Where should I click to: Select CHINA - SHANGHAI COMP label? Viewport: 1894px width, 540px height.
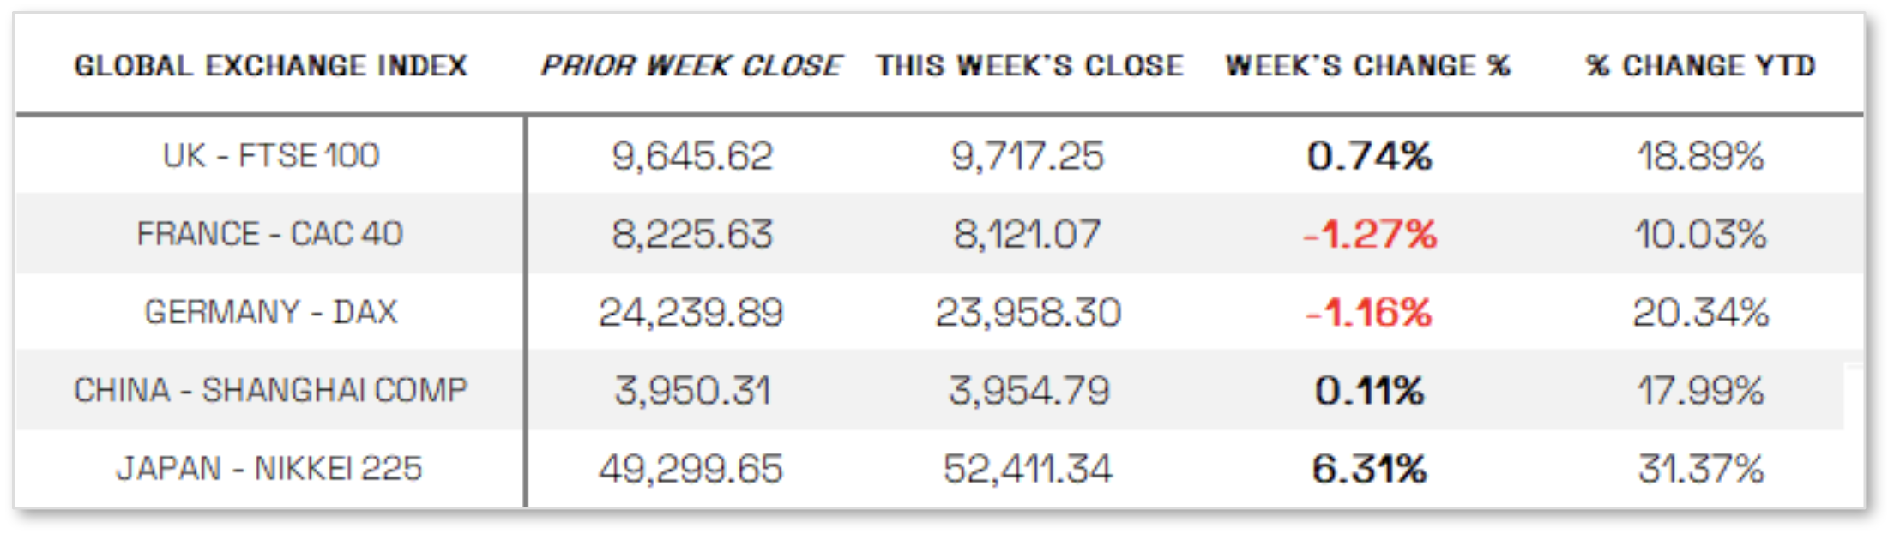270,391
